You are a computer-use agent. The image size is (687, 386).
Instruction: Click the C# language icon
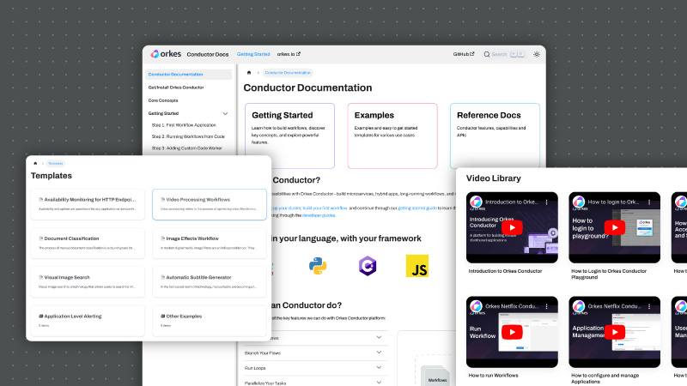pyautogui.click(x=368, y=266)
